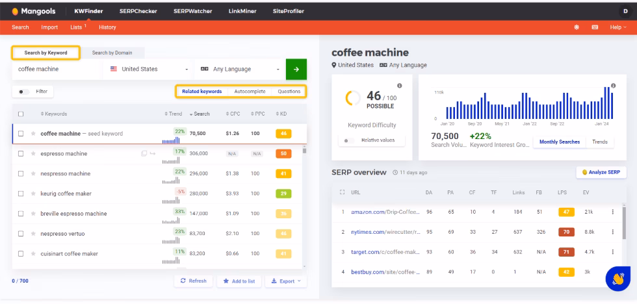Open the chat support wave icon
Viewport: 637px width, 304px height.
616,278
